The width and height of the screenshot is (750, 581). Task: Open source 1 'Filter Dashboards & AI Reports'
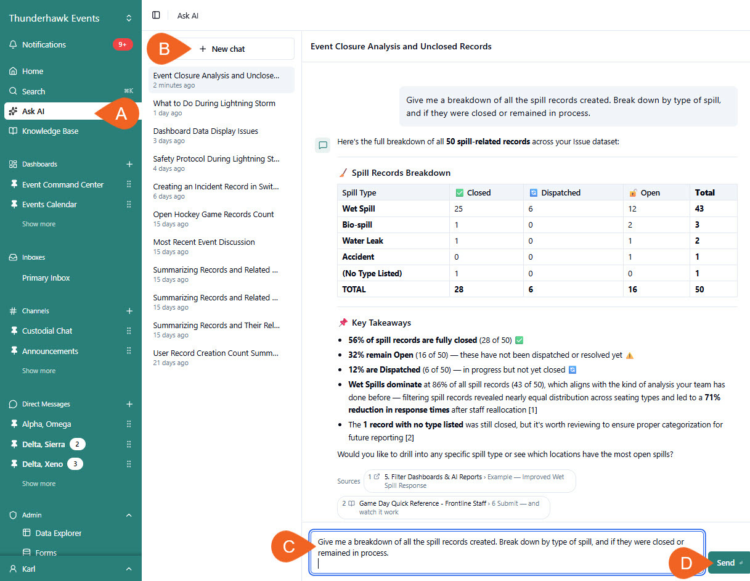click(x=470, y=481)
